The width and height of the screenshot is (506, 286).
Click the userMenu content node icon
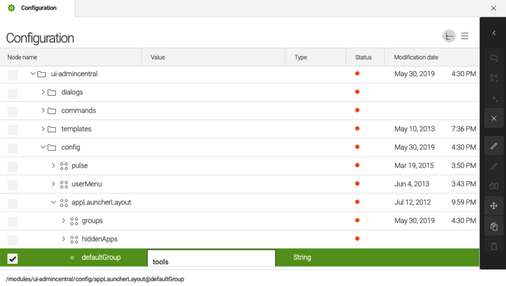click(64, 185)
